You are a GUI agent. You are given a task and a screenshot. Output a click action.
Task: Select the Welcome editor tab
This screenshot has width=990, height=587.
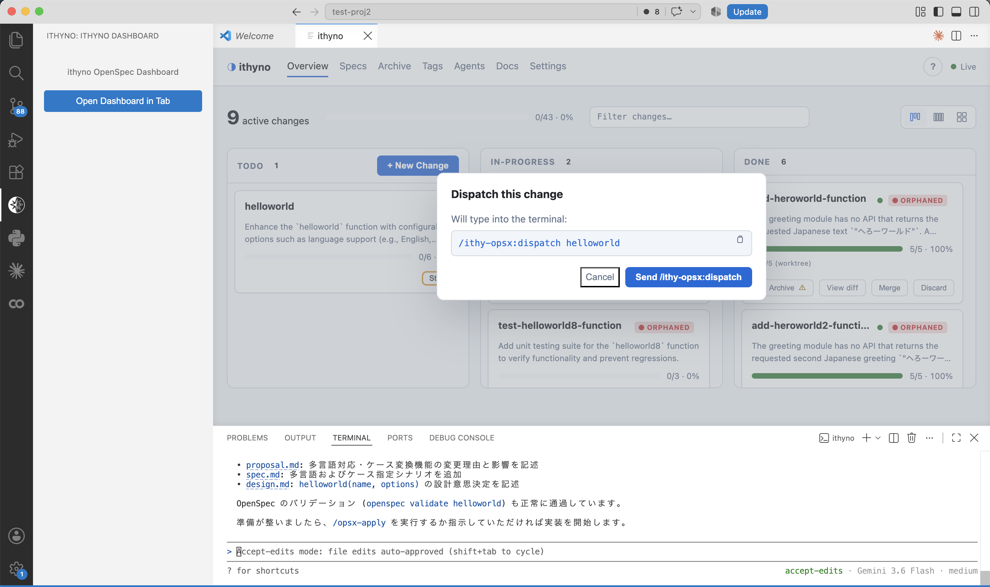point(254,36)
